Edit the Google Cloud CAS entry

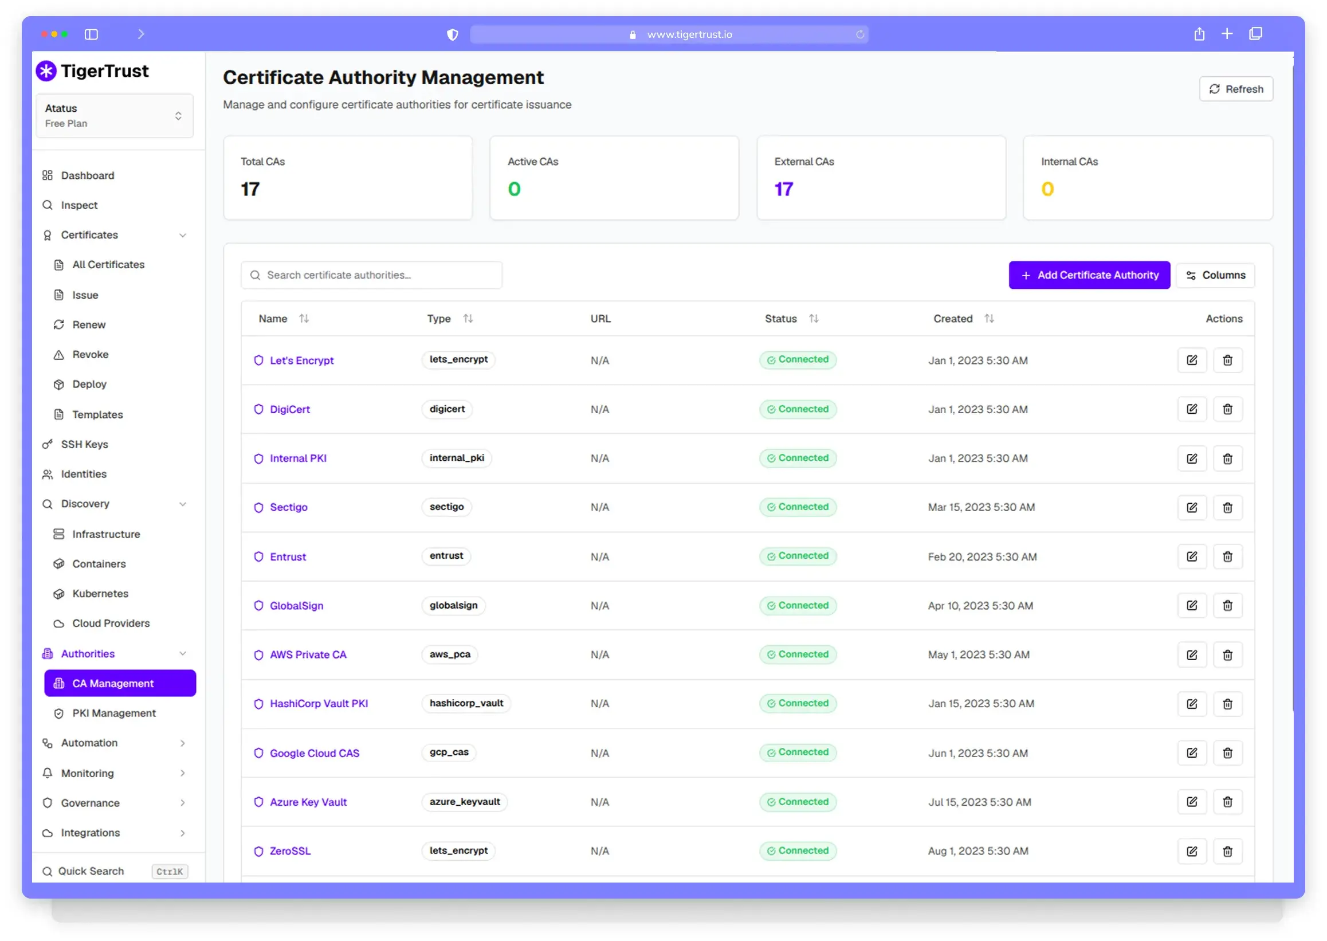click(x=1191, y=752)
